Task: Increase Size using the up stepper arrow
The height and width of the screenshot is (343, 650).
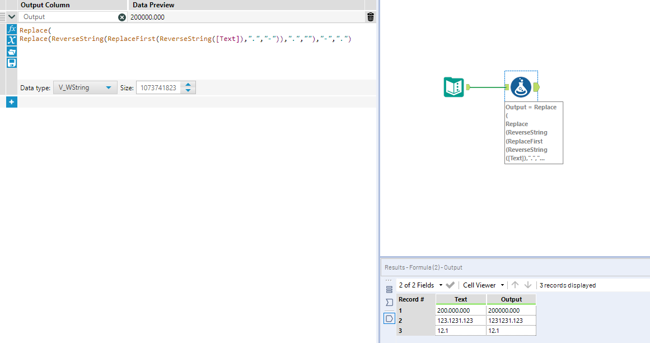Action: (188, 85)
